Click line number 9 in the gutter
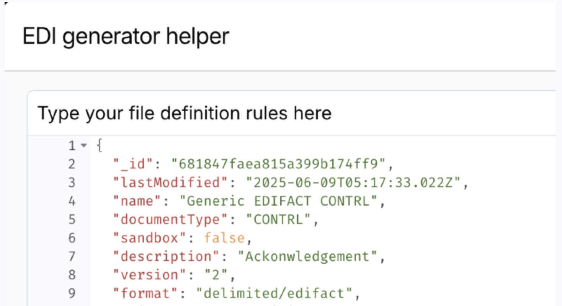This screenshot has height=306, width=562. tap(71, 293)
